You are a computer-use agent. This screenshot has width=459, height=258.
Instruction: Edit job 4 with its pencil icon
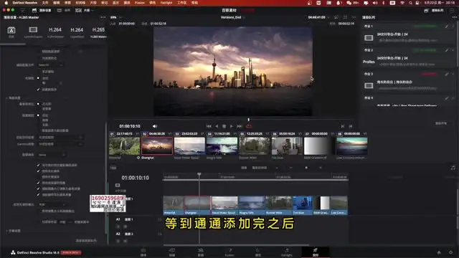pos(447,98)
